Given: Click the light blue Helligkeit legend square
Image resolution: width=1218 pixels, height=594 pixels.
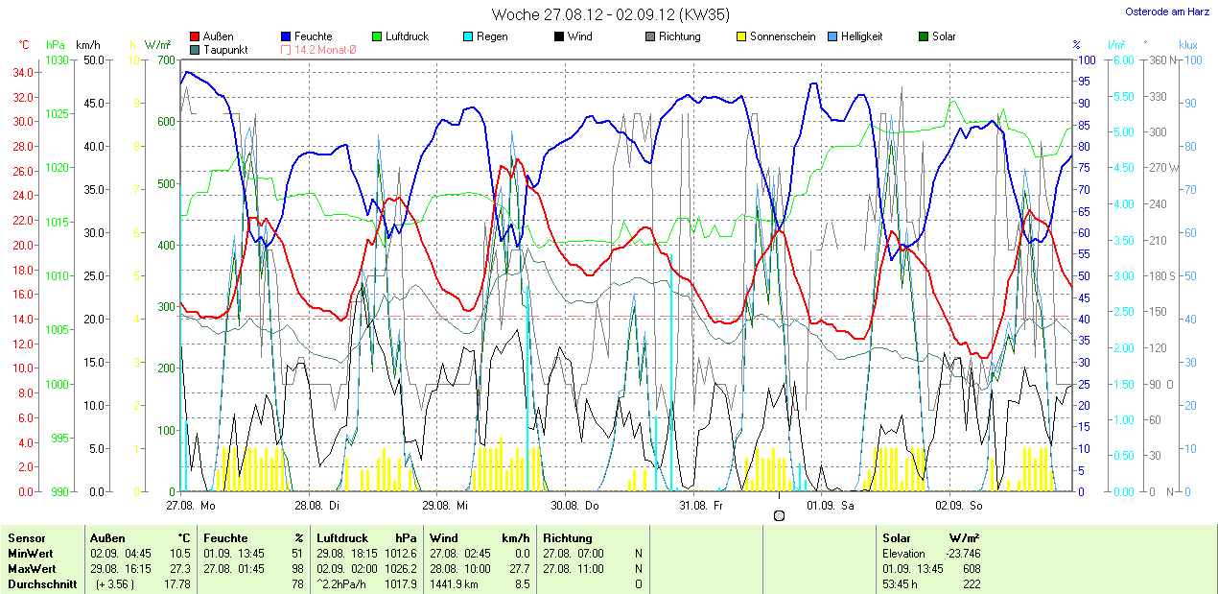Looking at the screenshot, I should coord(832,36).
